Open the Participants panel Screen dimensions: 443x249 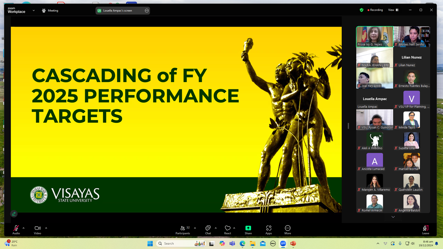(x=182, y=229)
